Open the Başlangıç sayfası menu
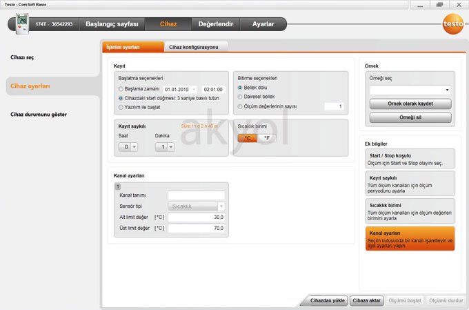This screenshot has width=469, height=310. [112, 24]
